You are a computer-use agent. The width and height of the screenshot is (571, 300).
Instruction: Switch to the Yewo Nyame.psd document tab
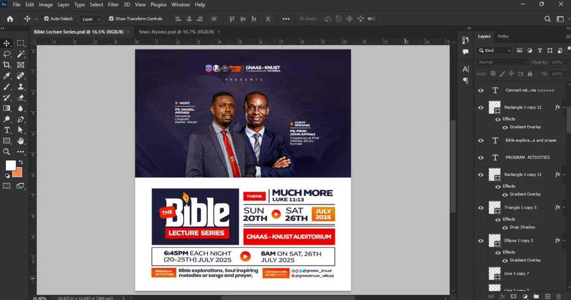(176, 32)
